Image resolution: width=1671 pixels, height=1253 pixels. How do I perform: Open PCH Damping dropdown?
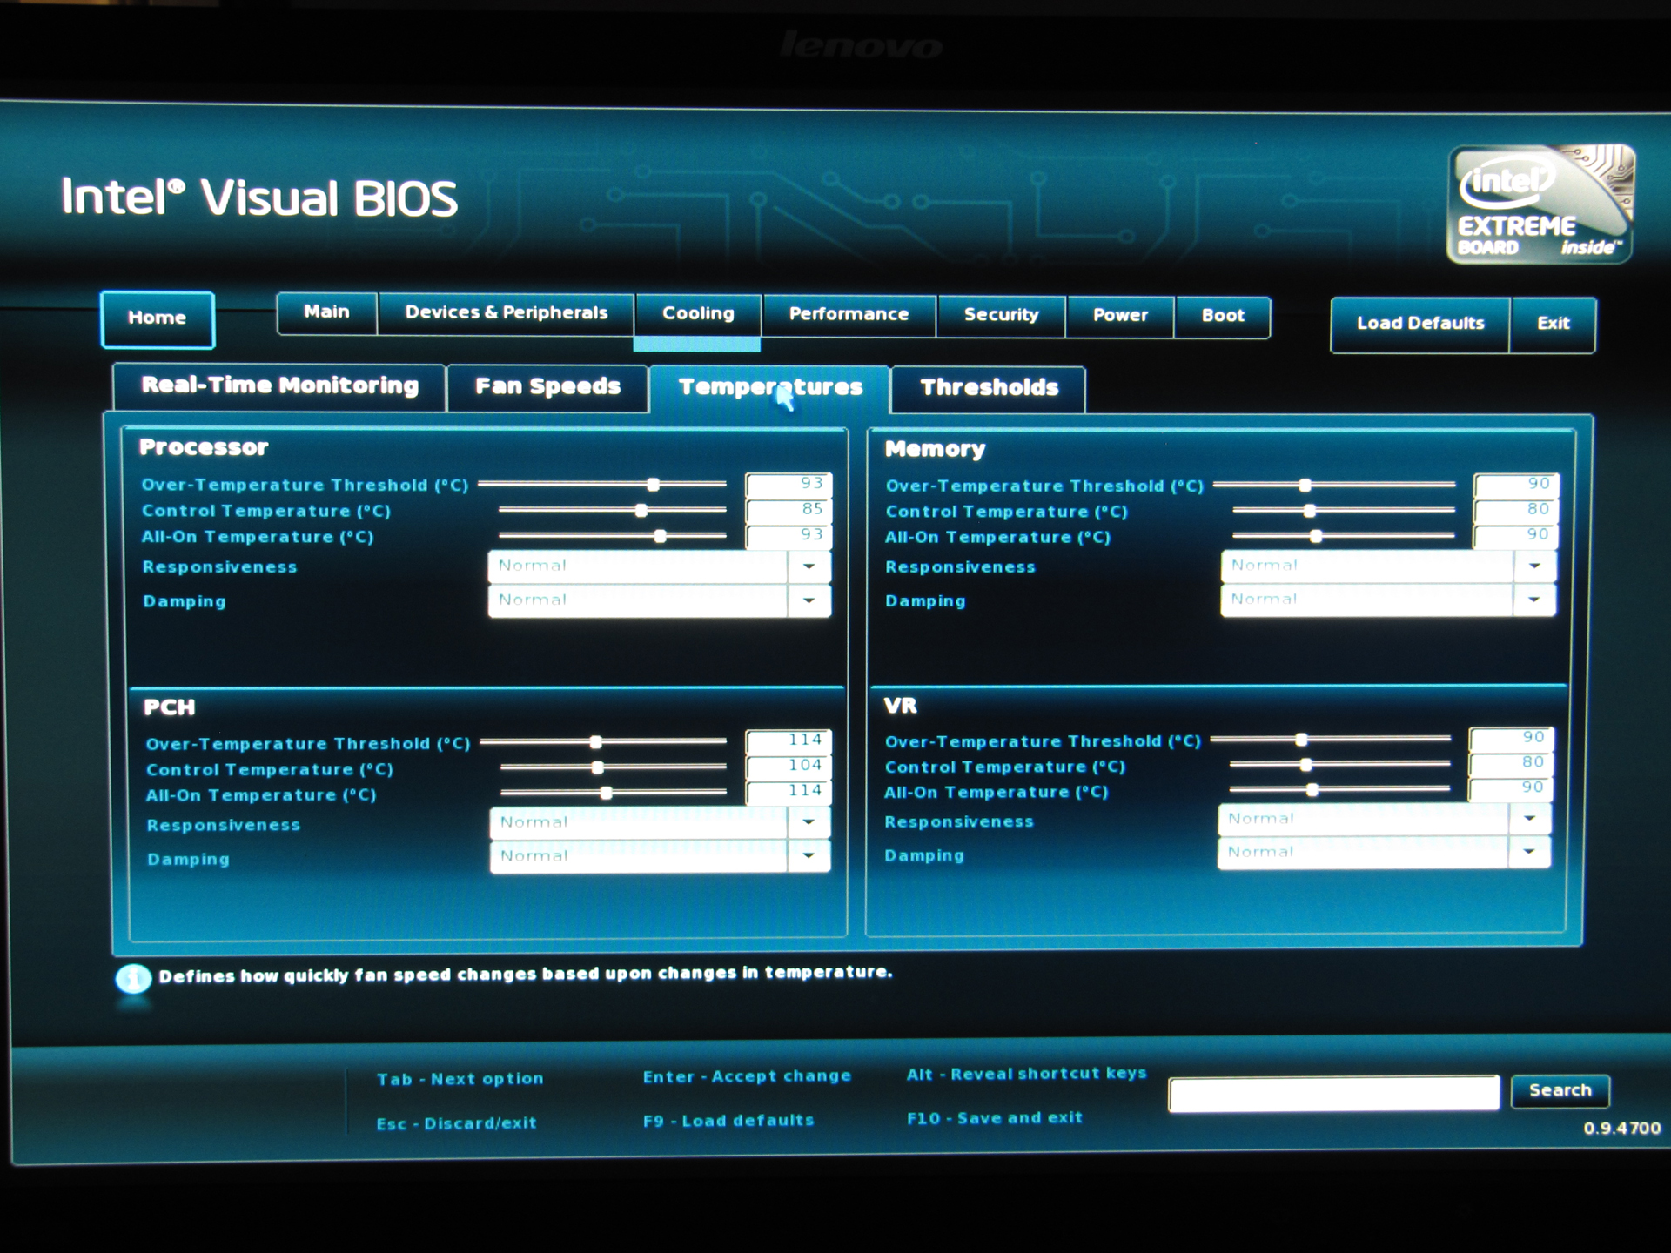660,856
